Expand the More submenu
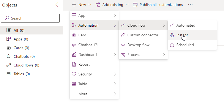This screenshot has width=224, height=111. point(94,94)
